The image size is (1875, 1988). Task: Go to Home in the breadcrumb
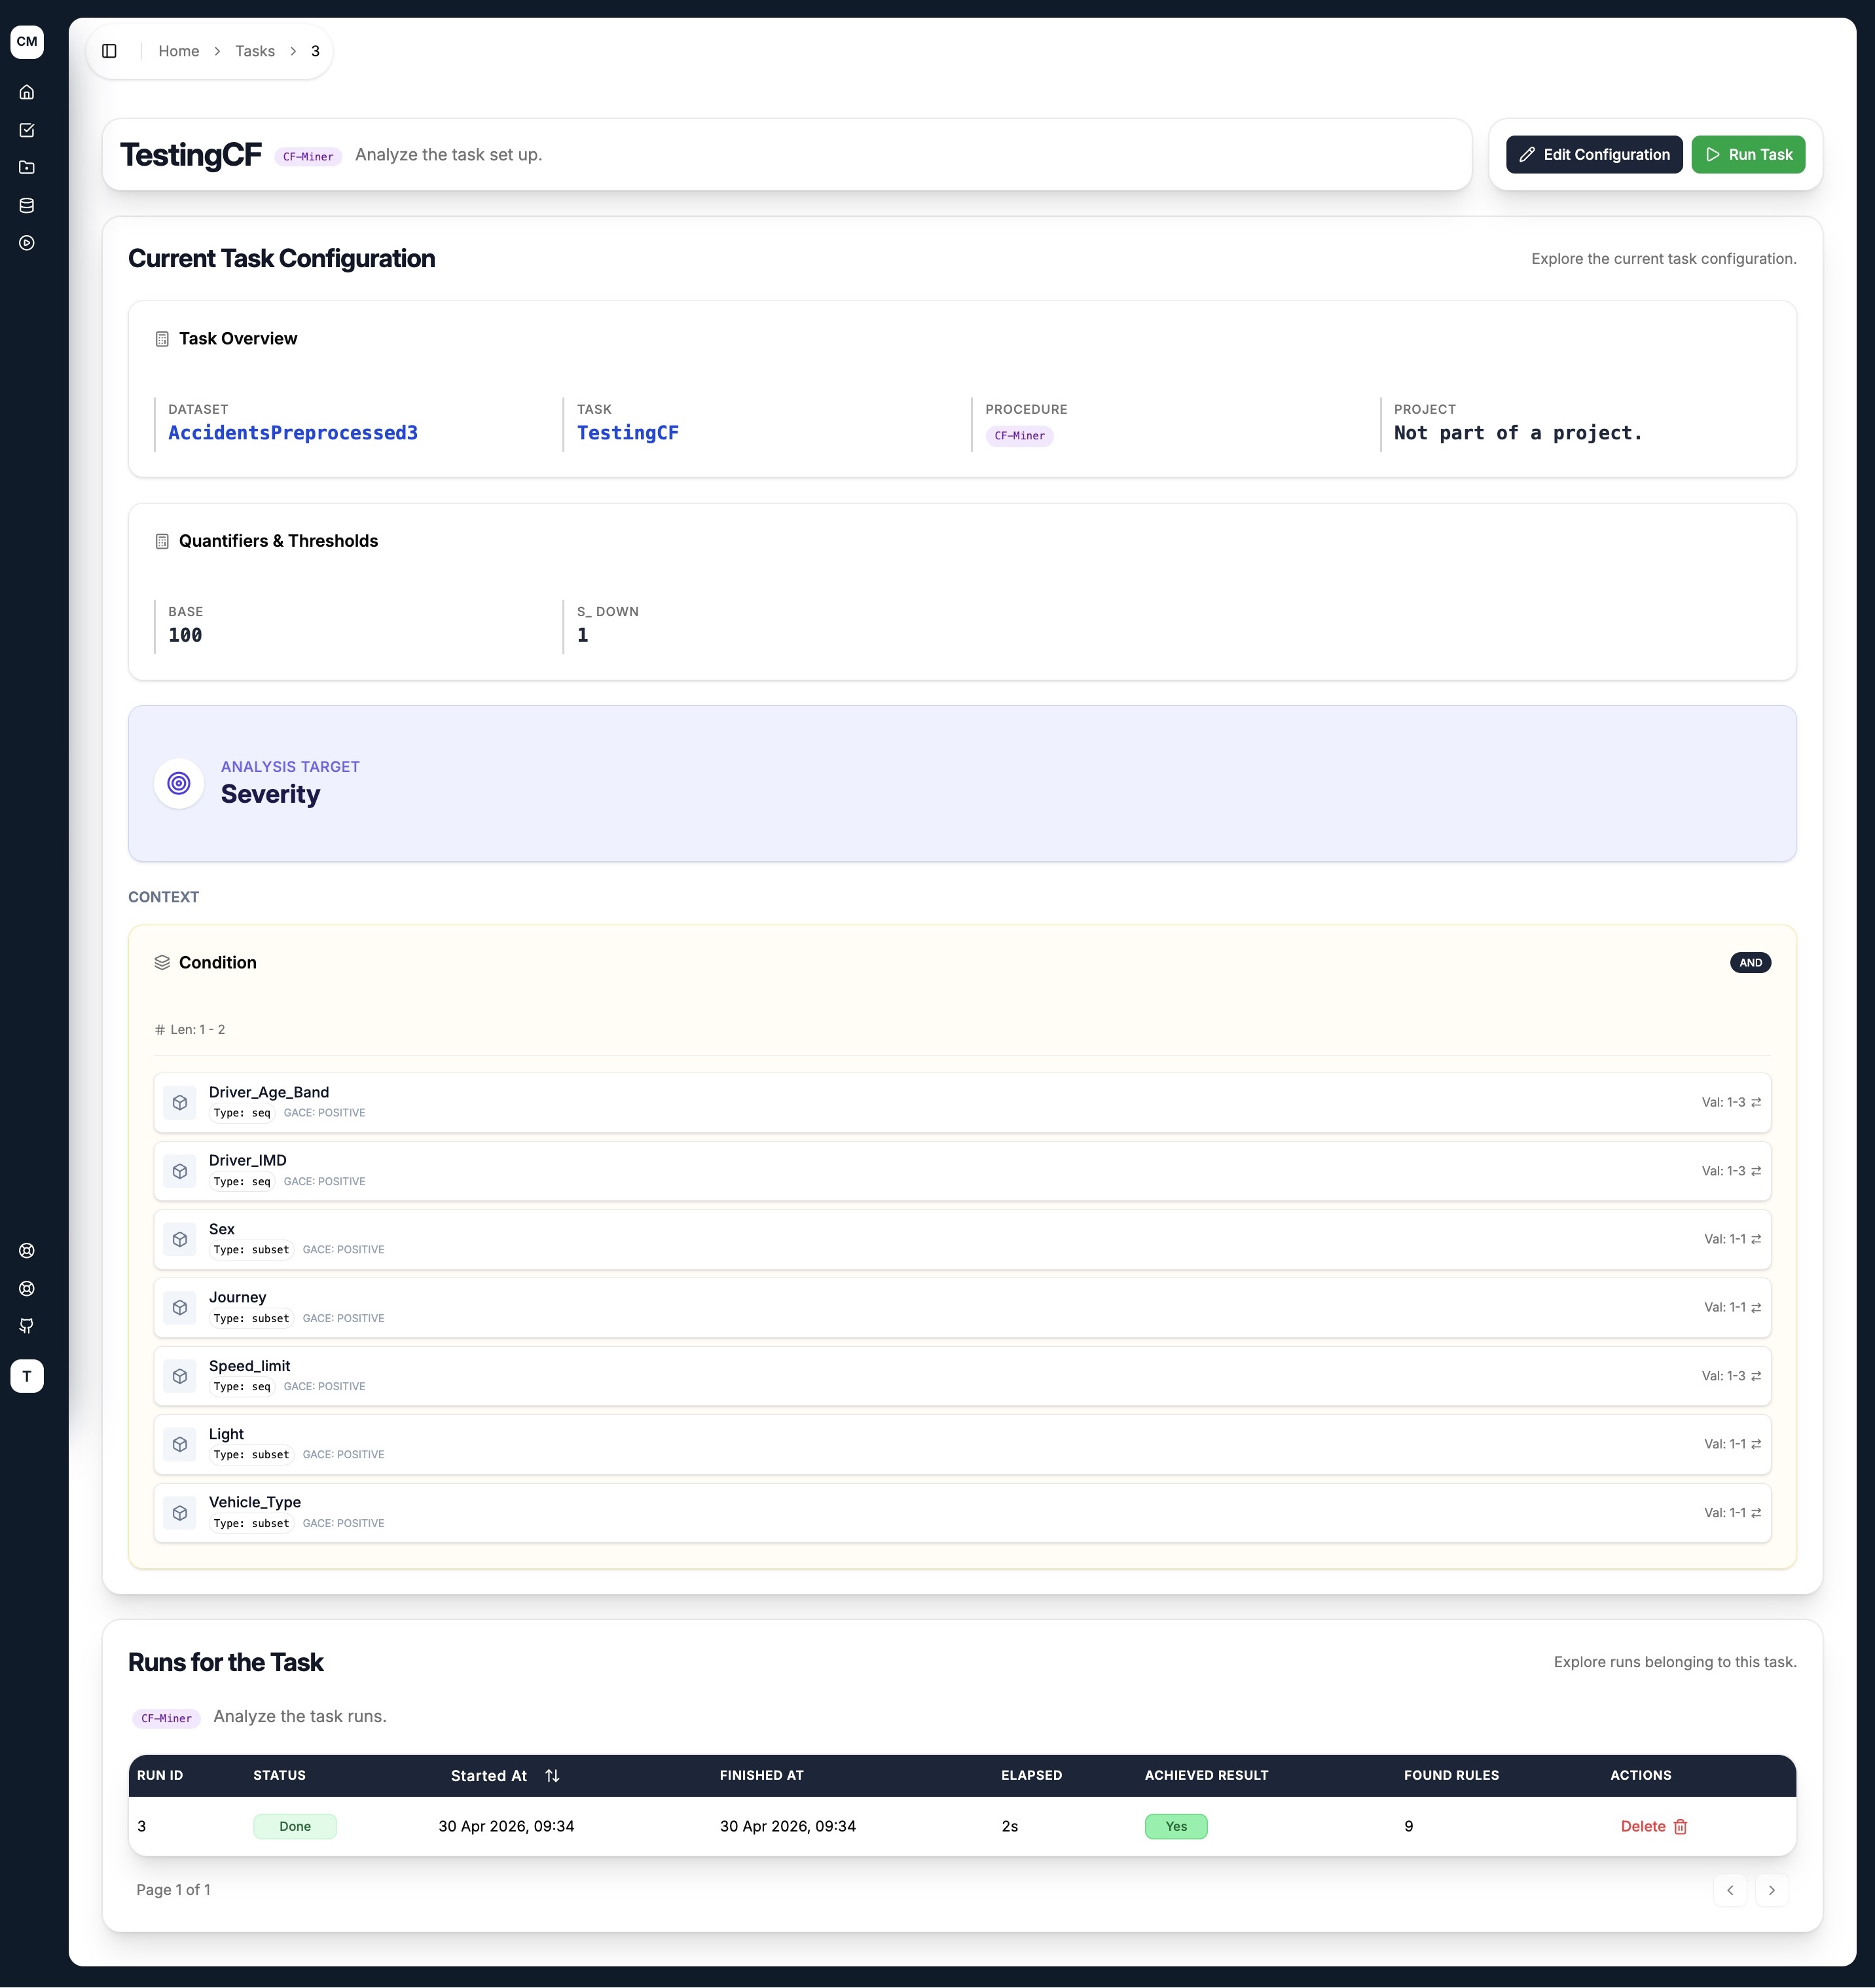(179, 51)
